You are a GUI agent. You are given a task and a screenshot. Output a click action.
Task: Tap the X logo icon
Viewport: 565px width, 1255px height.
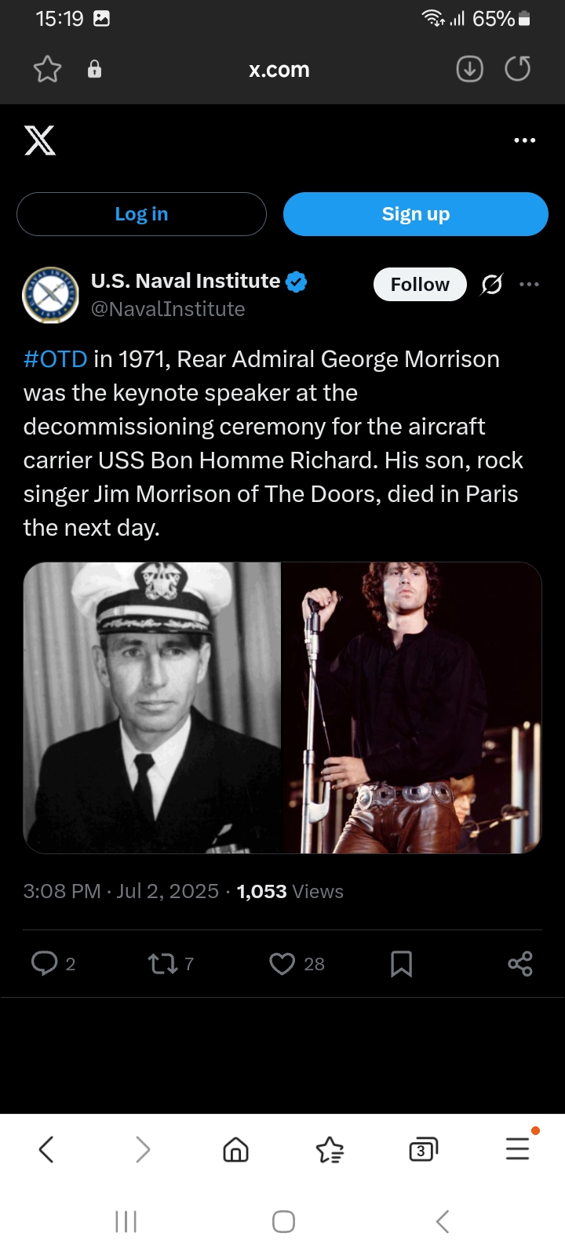pyautogui.click(x=40, y=140)
